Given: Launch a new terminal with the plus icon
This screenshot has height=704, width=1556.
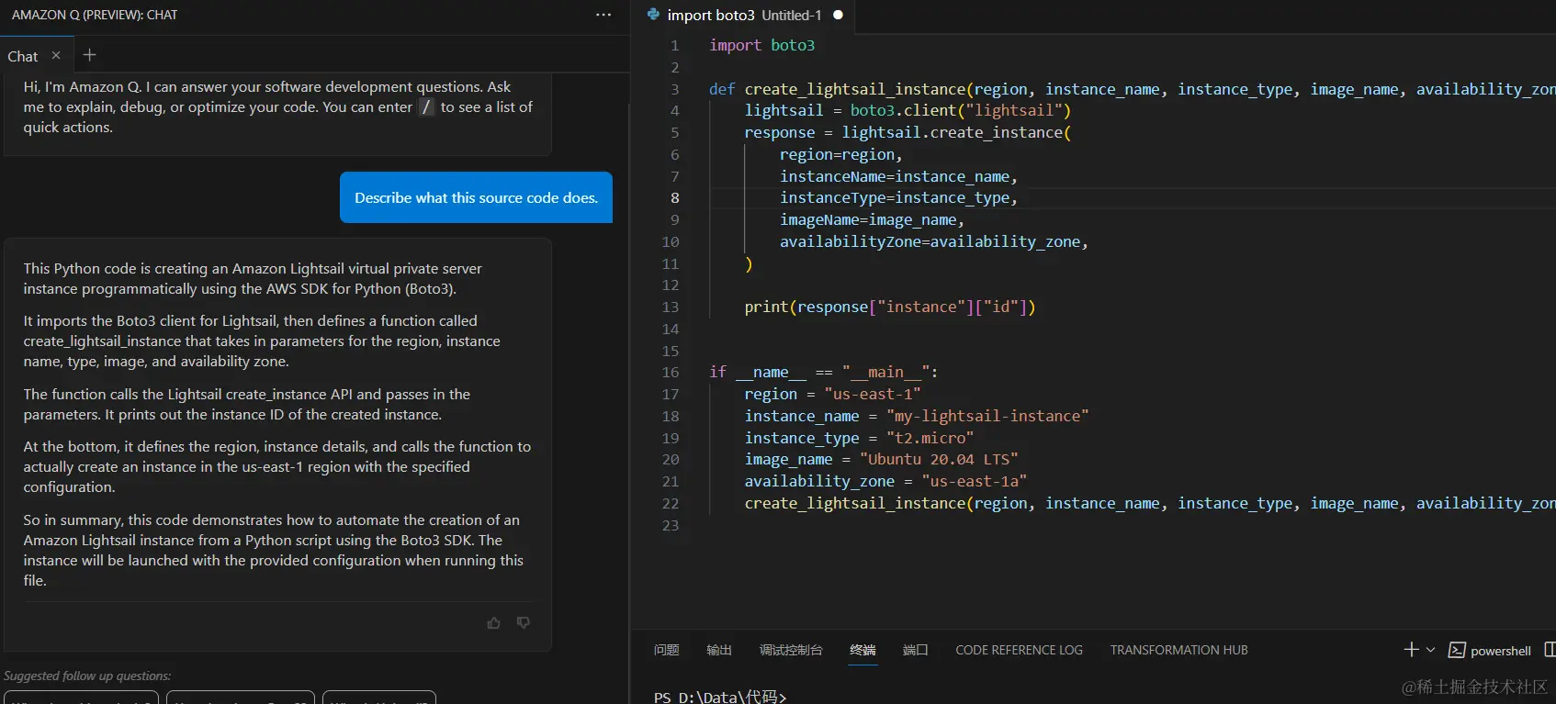Looking at the screenshot, I should [1412, 650].
